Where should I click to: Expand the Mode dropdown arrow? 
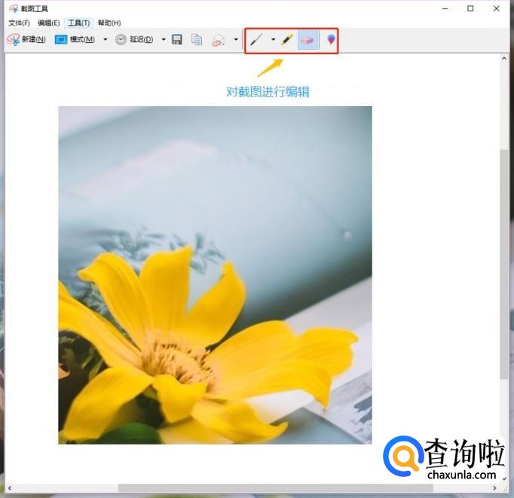[106, 39]
